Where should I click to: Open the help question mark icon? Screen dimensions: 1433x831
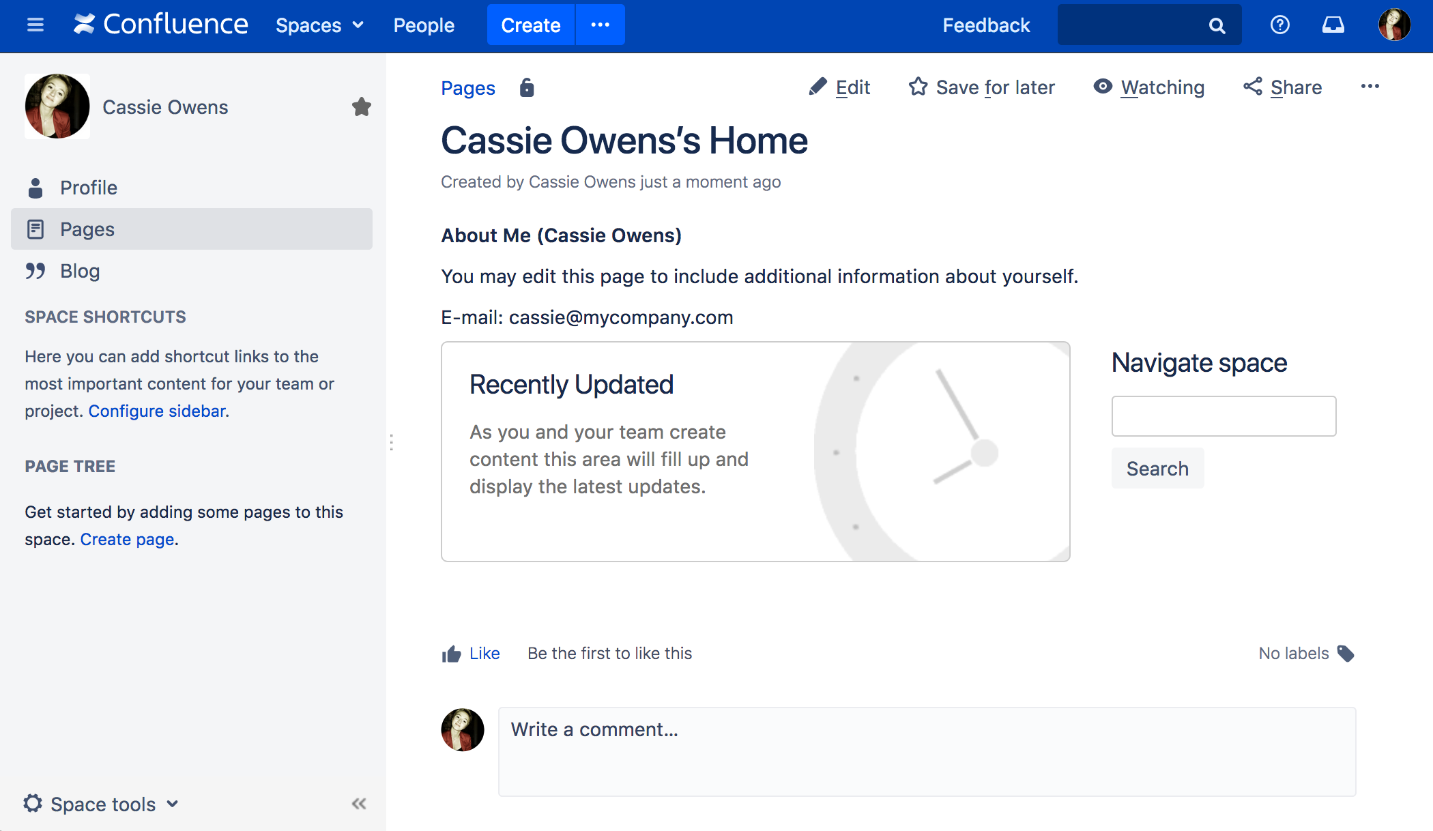[1279, 25]
